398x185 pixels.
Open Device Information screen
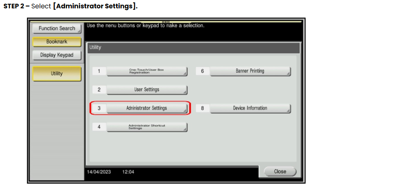(x=250, y=108)
